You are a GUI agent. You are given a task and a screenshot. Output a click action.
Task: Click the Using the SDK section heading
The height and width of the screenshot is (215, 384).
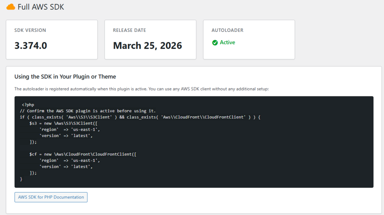pyautogui.click(x=65, y=77)
